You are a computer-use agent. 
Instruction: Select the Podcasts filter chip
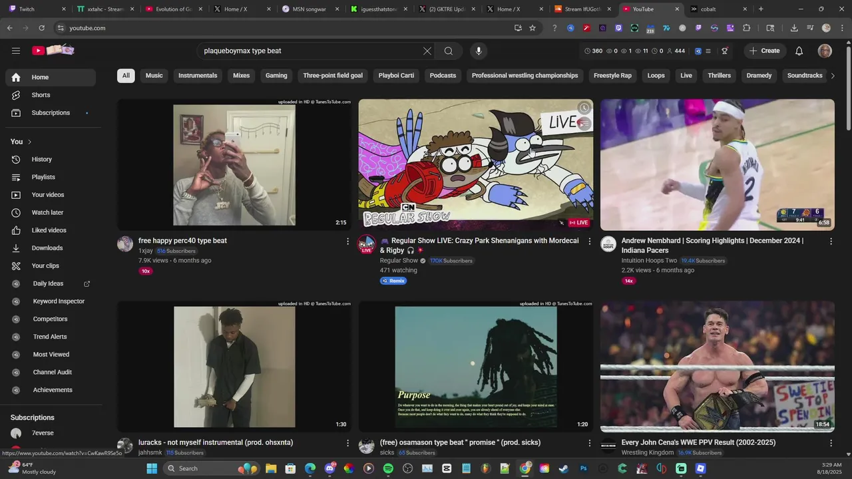point(443,76)
